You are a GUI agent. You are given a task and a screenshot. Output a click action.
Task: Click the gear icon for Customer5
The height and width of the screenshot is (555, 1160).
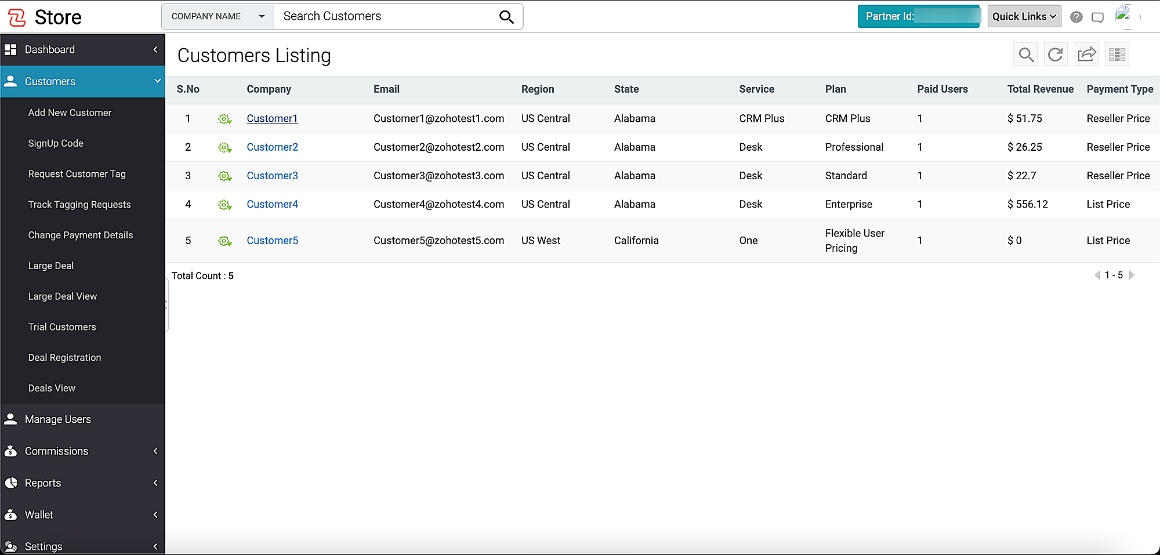pyautogui.click(x=224, y=241)
